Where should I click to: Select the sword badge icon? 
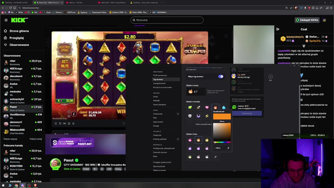(x=198, y=107)
